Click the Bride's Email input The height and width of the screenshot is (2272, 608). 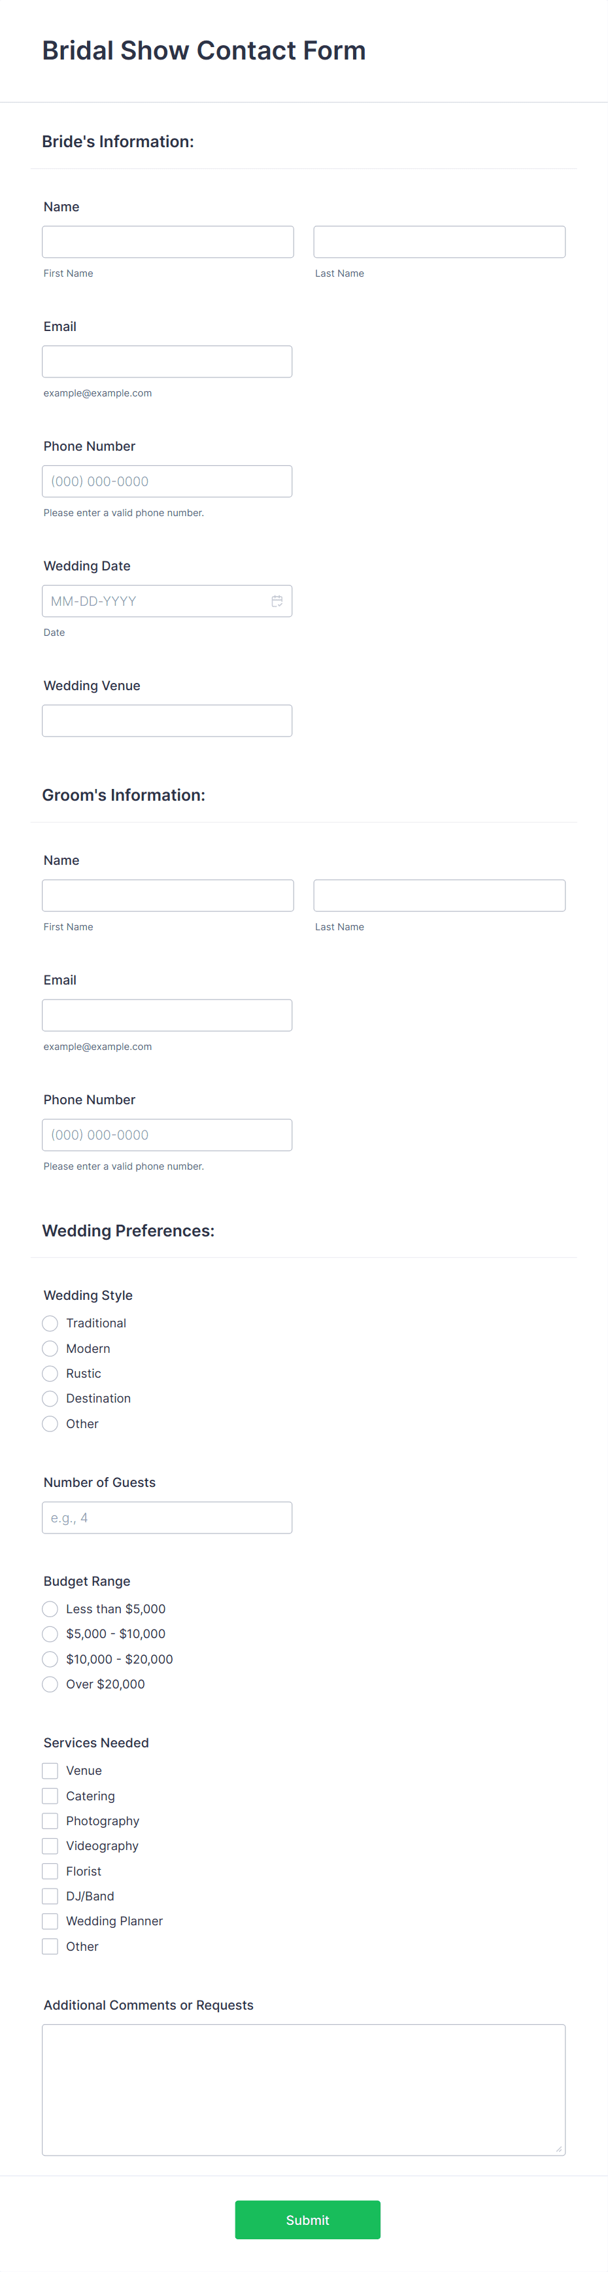167,362
